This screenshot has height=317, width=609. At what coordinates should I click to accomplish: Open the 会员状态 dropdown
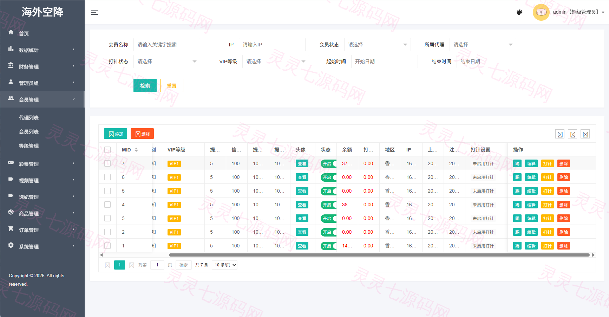(x=377, y=45)
